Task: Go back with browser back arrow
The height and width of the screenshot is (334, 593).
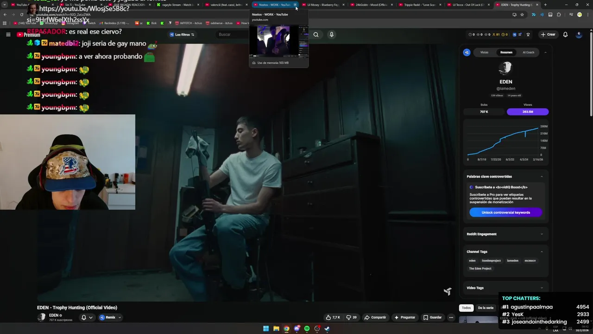Action: click(x=5, y=14)
